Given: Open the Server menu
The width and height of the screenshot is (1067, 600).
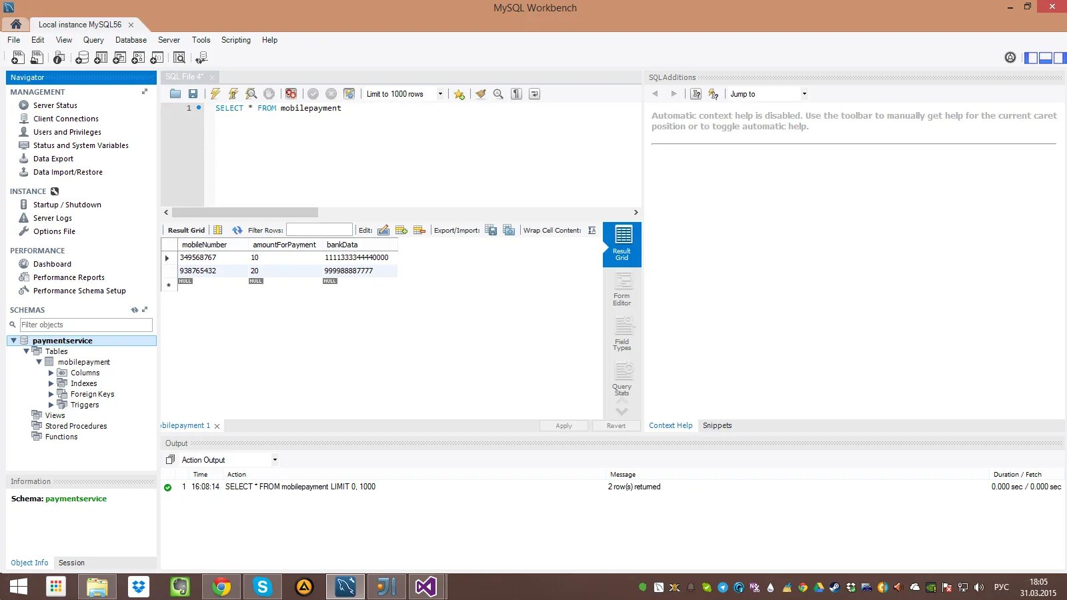Looking at the screenshot, I should [169, 40].
